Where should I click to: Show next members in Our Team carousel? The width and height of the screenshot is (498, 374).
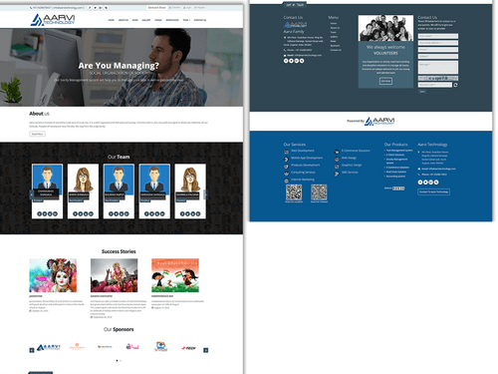tap(205, 193)
